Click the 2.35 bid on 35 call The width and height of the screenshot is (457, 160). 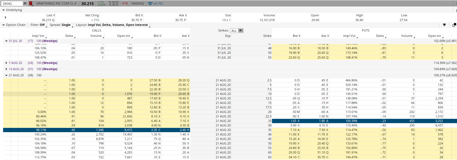pos(154,130)
